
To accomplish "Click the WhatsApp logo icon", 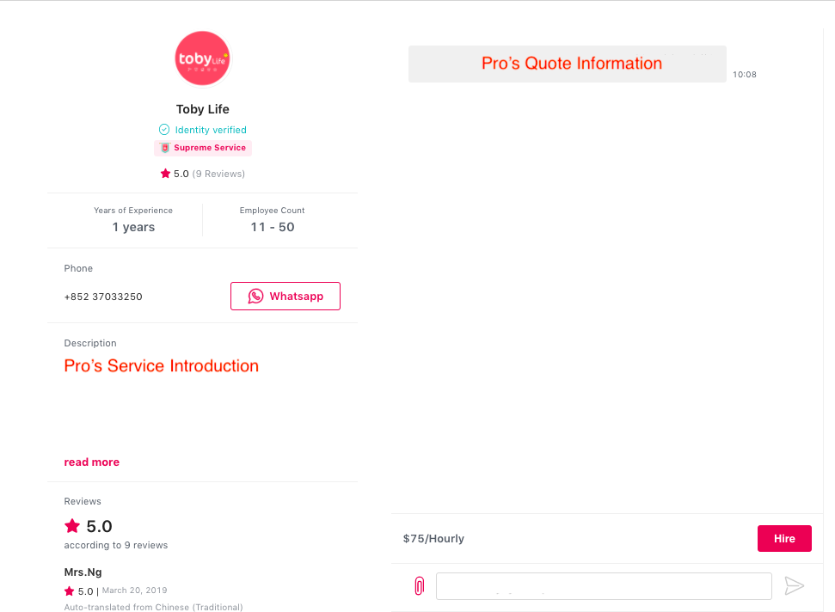I will click(x=255, y=296).
